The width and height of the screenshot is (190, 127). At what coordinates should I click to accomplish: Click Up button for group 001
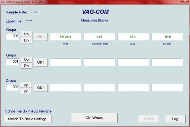26,59
